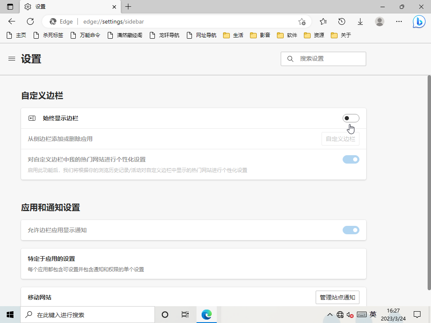Image resolution: width=431 pixels, height=323 pixels.
Task: Open the downloads panel
Action: click(x=360, y=21)
